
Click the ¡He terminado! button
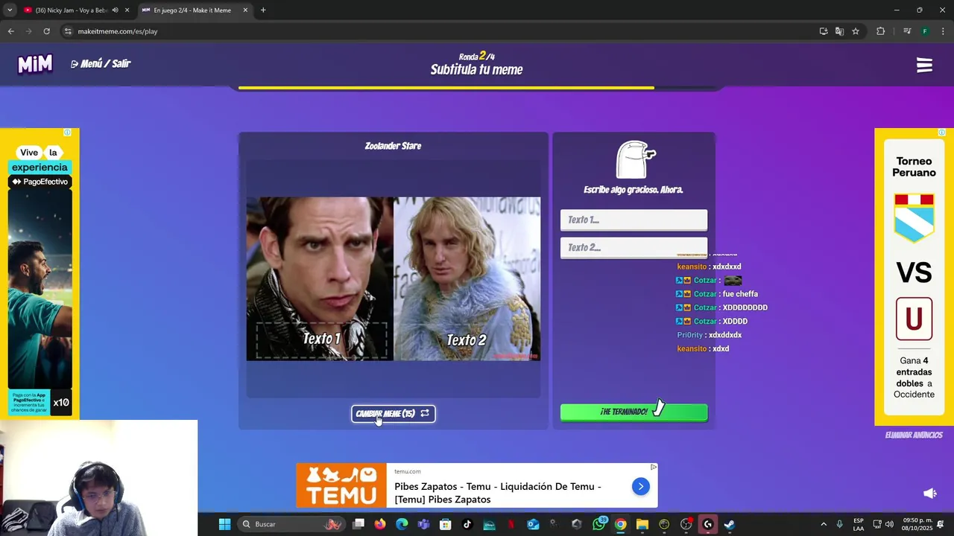click(634, 412)
